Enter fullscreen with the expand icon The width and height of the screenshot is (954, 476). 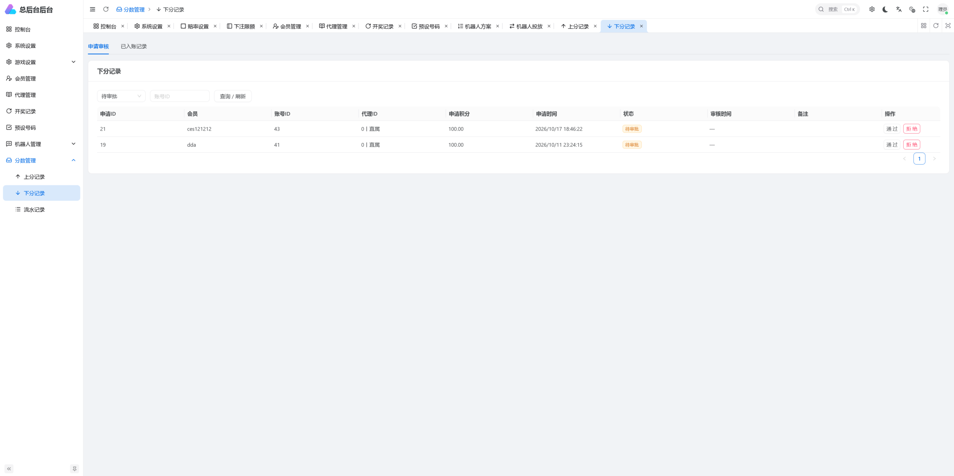coord(926,9)
